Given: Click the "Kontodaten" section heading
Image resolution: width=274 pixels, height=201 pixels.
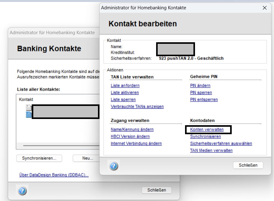Looking at the screenshot, I should pyautogui.click(x=202, y=121).
